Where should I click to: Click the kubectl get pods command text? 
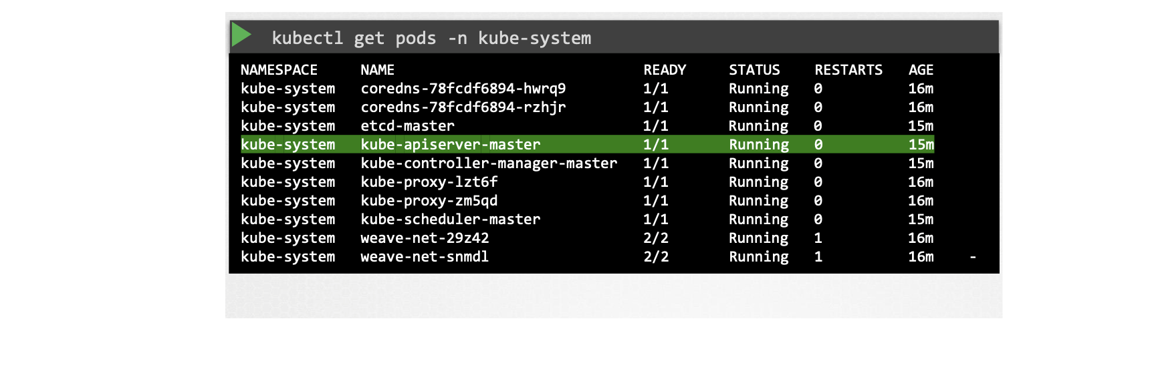[431, 38]
